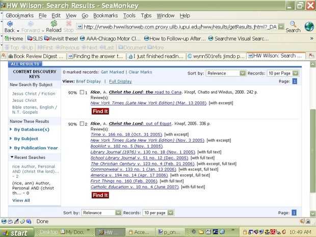Open the File menu

pyautogui.click(x=42, y=15)
